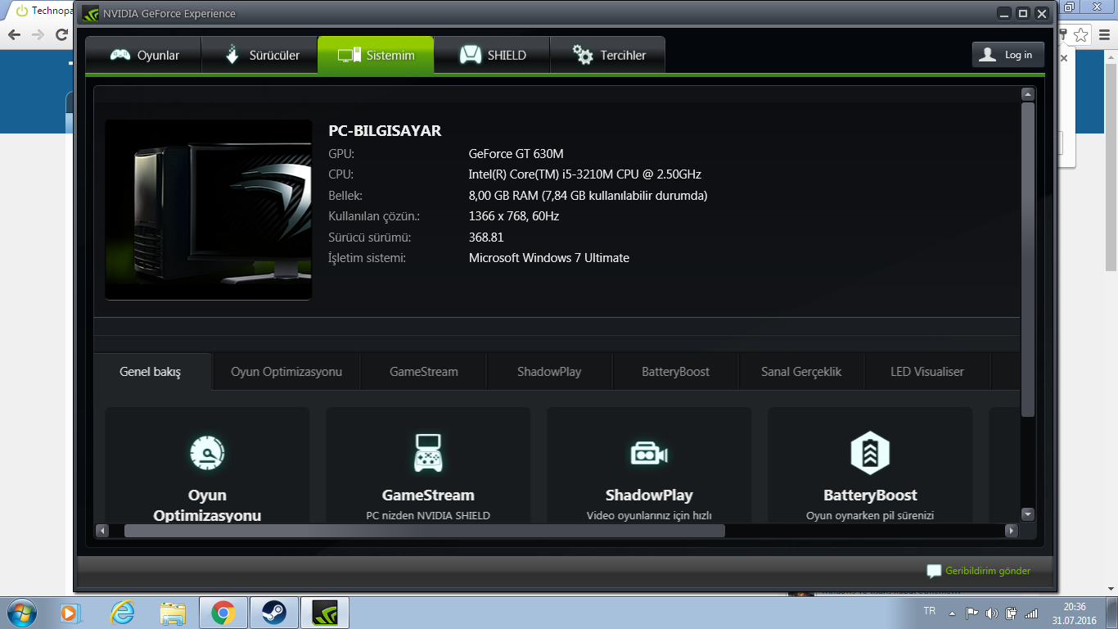Open Internet Explorer from the taskbar
This screenshot has width=1118, height=629.
click(x=123, y=612)
